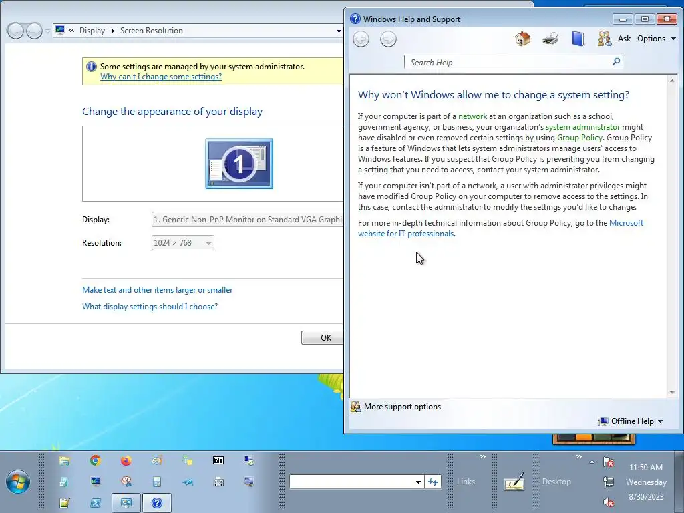Open Microsoft website for IT professionals link
Screen dimensions: 684x513
(x=500, y=228)
